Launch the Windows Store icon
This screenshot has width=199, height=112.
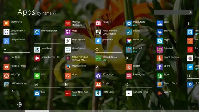click(160, 76)
